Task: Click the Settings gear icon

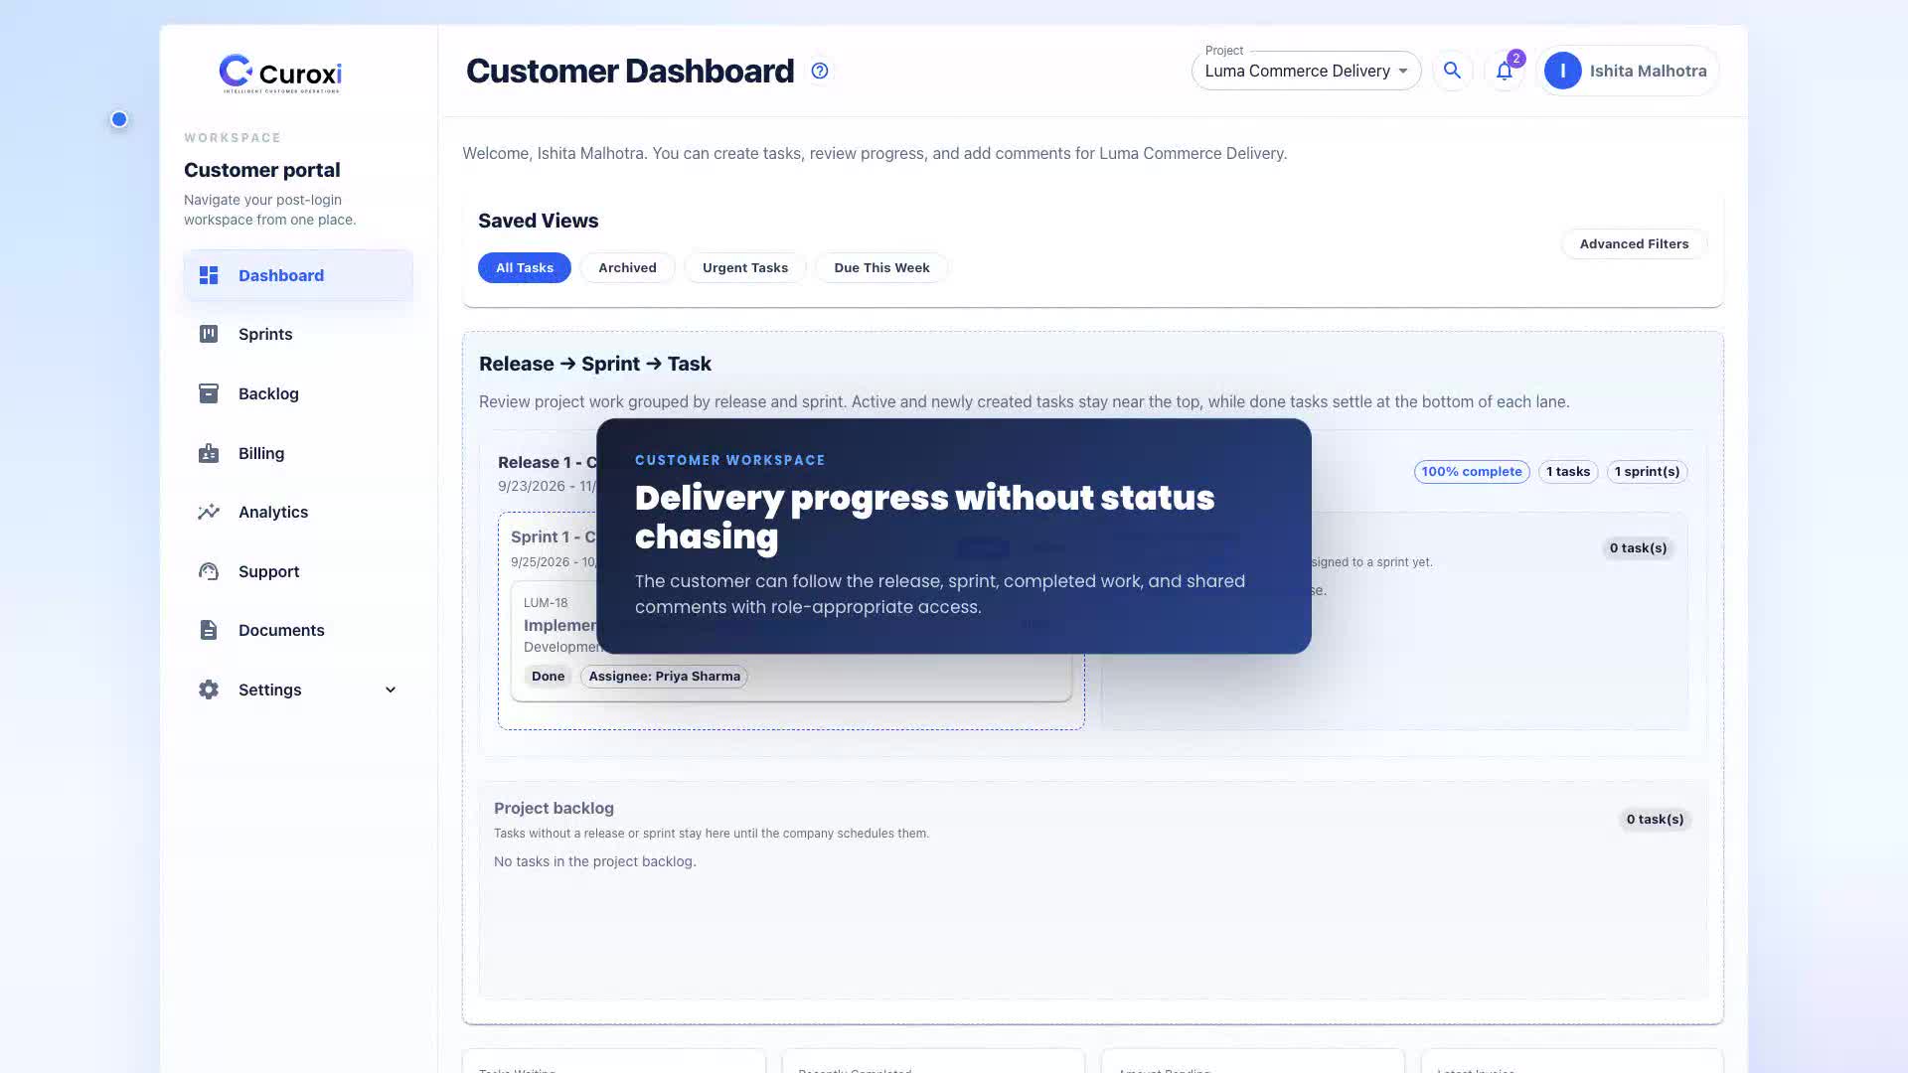Action: [x=209, y=690]
